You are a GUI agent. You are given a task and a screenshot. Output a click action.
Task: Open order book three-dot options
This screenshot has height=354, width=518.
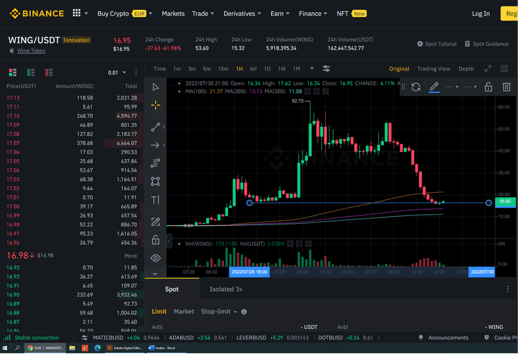tap(136, 72)
